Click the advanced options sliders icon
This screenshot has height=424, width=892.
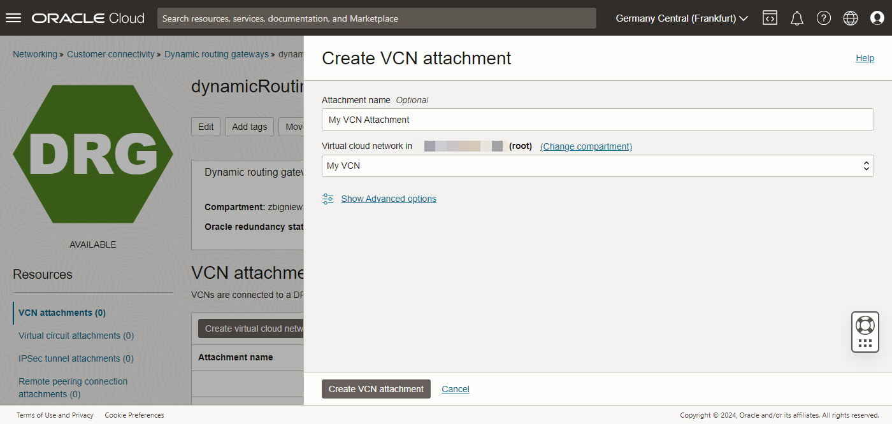[x=328, y=199]
